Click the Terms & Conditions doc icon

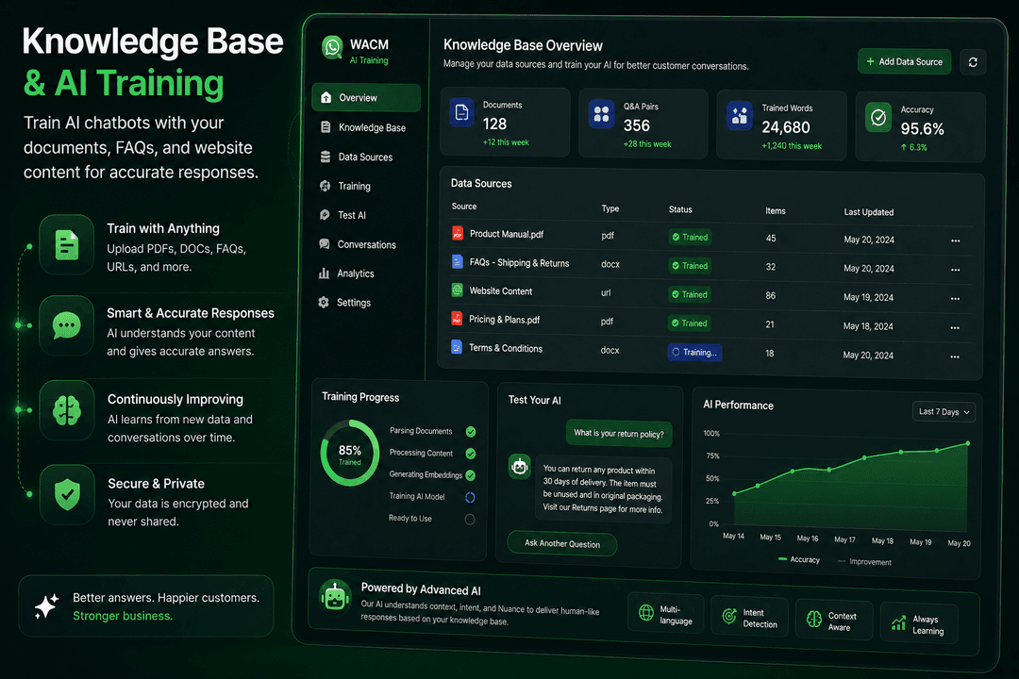tap(457, 347)
